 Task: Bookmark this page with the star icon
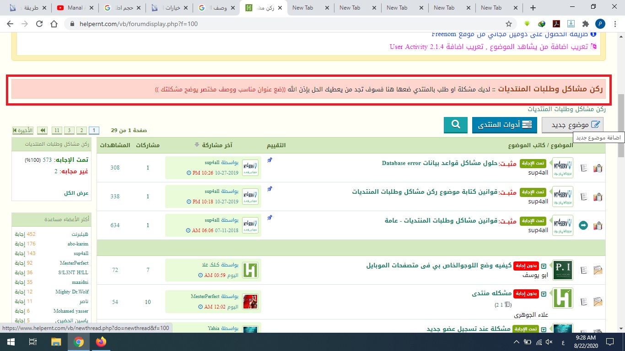coord(508,24)
